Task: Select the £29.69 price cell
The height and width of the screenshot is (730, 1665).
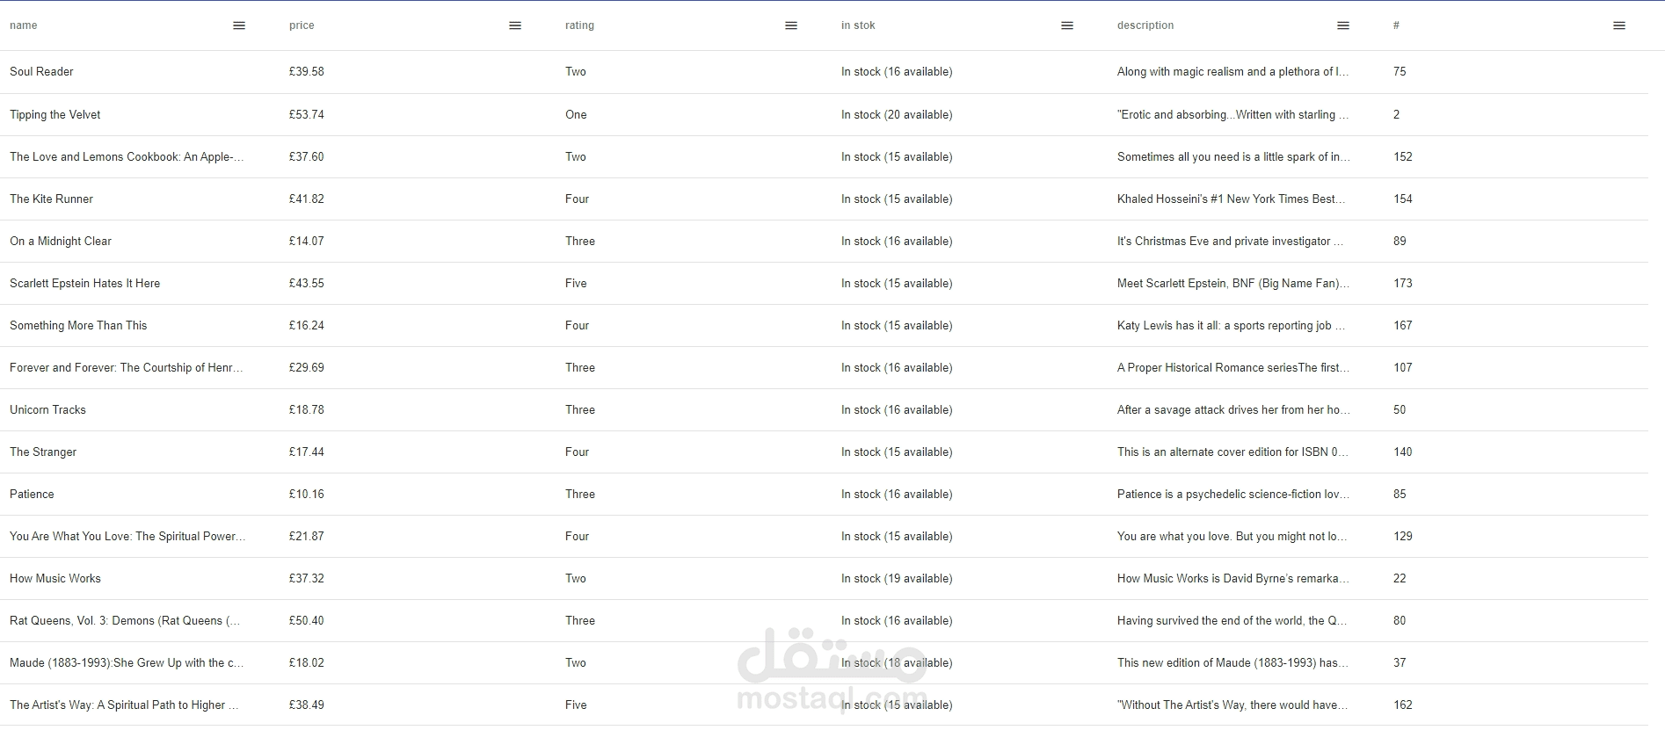Action: pos(306,368)
